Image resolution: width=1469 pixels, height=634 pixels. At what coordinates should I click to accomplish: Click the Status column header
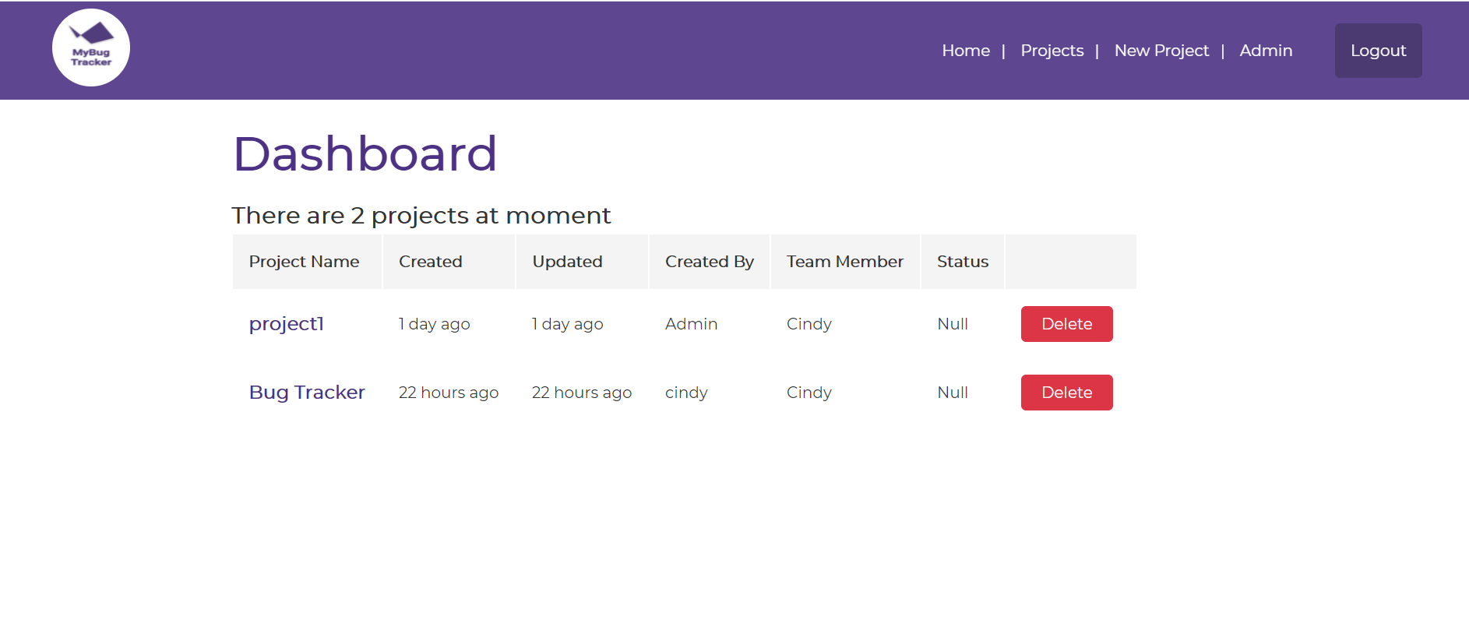click(962, 262)
